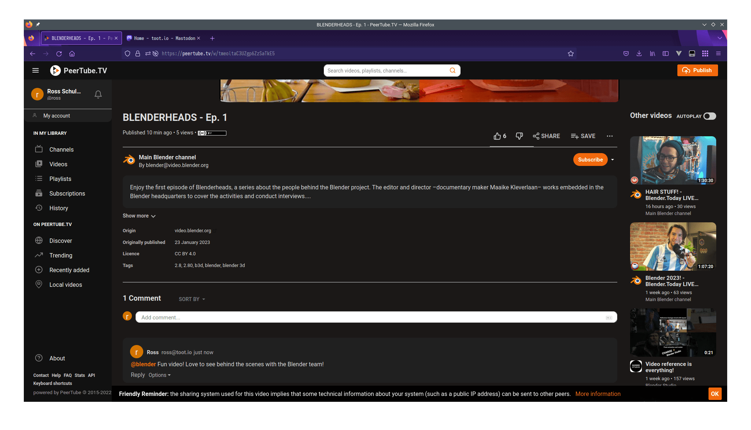Open Videos in my library
This screenshot has width=751, height=430.
tap(59, 164)
